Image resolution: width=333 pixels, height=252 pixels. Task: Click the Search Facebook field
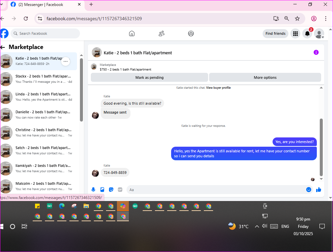[x=45, y=34]
